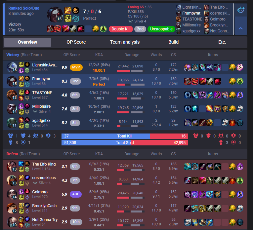Open BrooklynCash profile in Red Team table
Viewport: 253px width, 230px height.
click(44, 206)
